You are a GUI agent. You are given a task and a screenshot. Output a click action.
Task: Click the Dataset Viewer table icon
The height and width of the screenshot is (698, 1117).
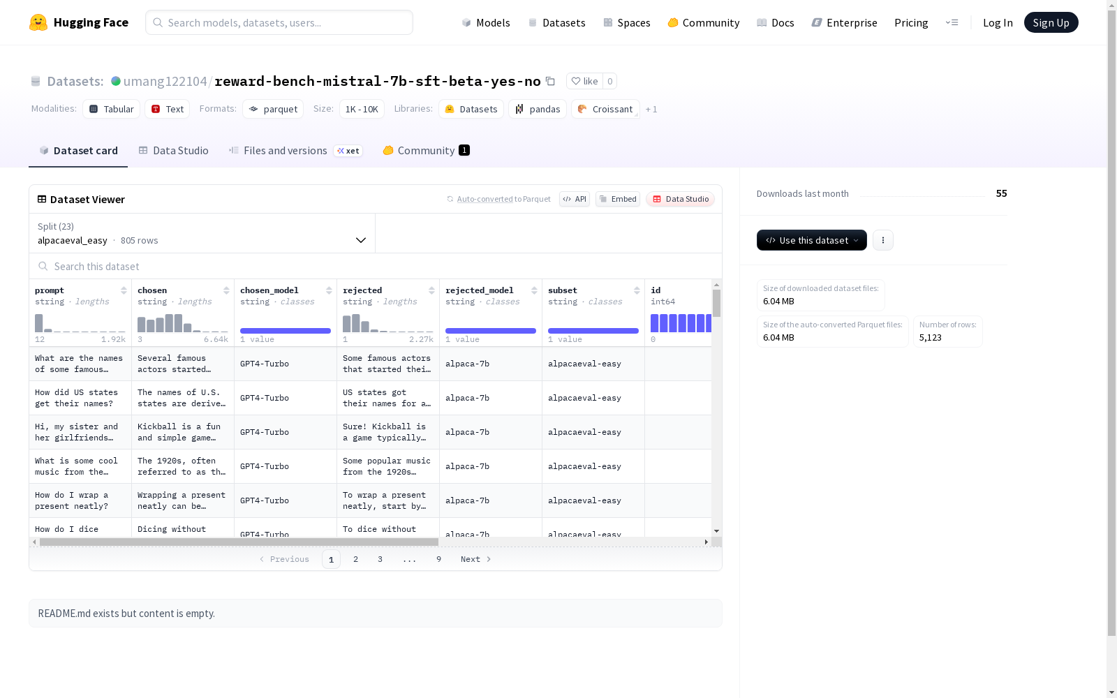tap(42, 199)
